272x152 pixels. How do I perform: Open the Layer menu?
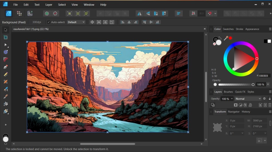point(49,5)
